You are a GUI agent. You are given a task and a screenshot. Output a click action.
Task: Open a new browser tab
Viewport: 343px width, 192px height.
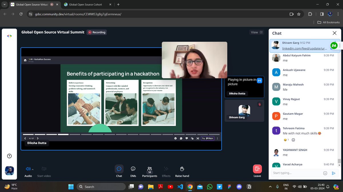coord(118,5)
